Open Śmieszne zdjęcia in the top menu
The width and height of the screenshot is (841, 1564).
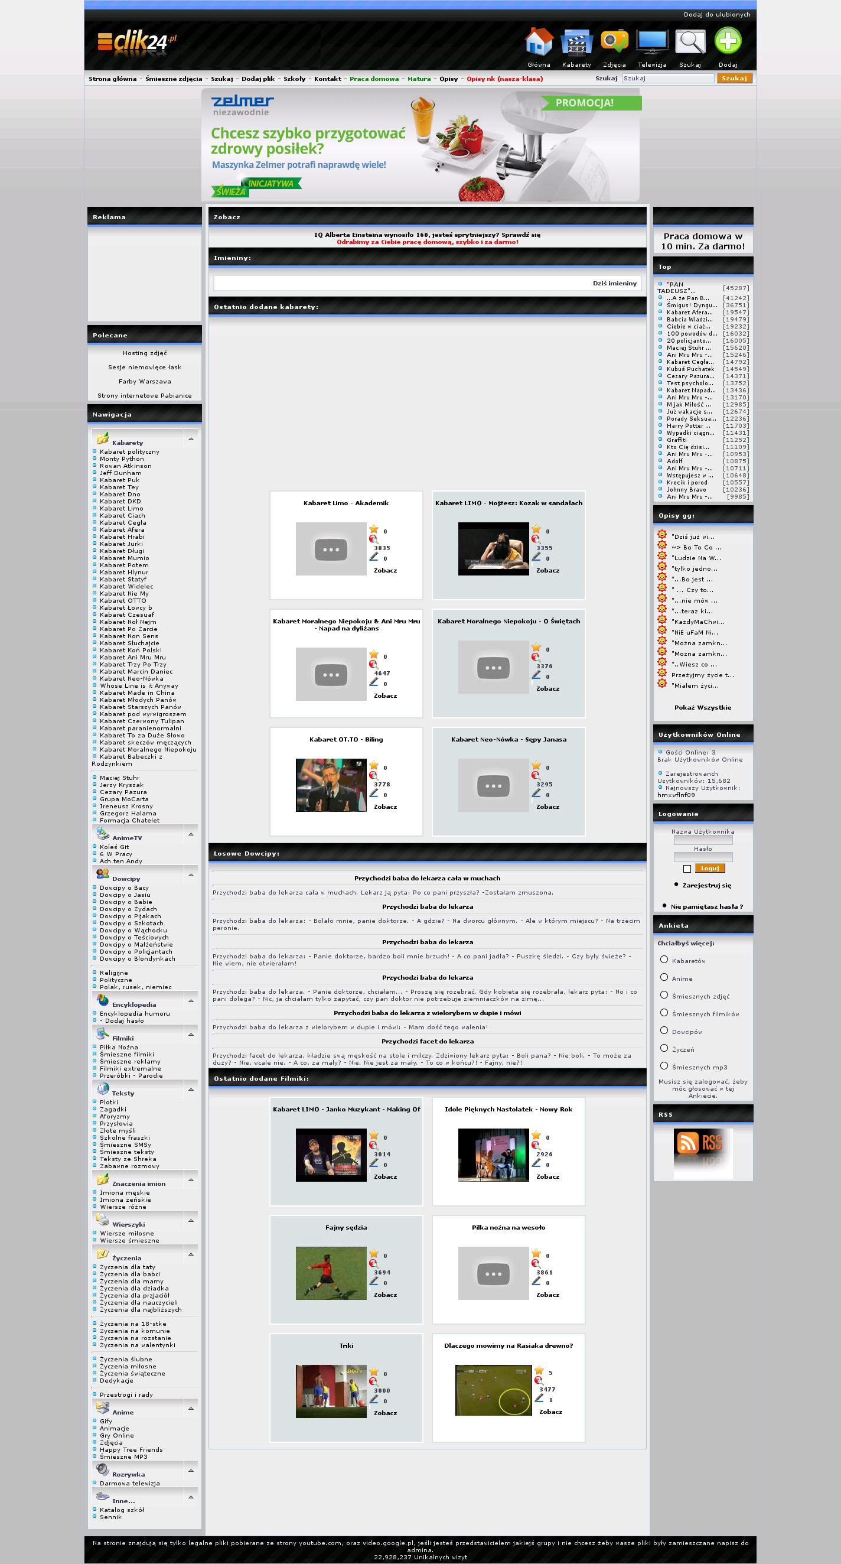pyautogui.click(x=174, y=79)
